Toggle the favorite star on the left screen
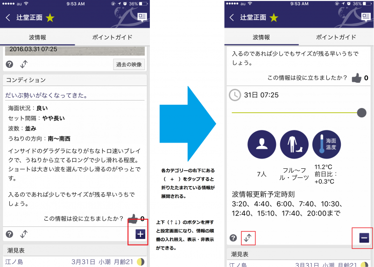374x267 pixels. [49, 18]
